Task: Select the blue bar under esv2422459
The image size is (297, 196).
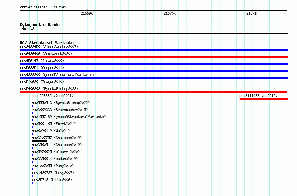Action: click(154, 50)
